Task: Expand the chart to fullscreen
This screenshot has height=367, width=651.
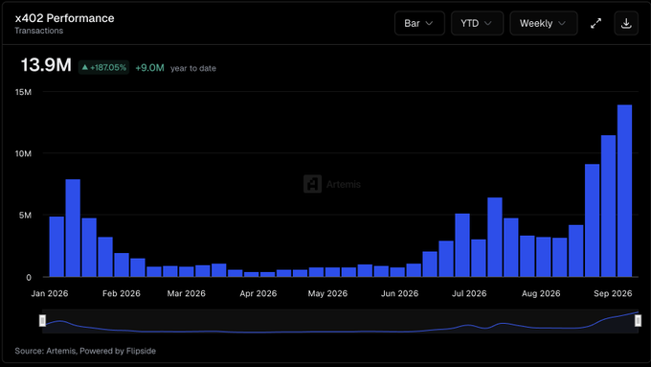Action: point(595,23)
